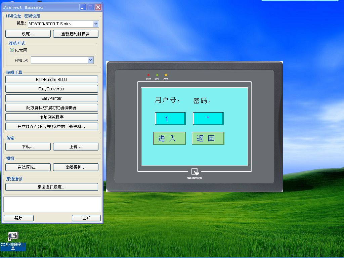Launch EasyConverter tool
This screenshot has height=258, width=344.
(51, 89)
